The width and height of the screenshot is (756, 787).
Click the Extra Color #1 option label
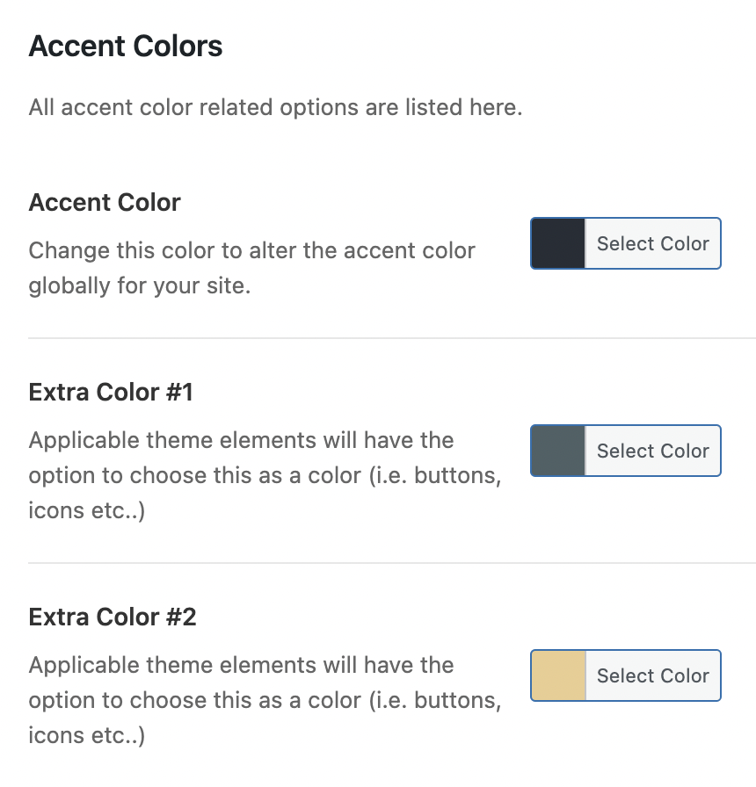pyautogui.click(x=111, y=392)
